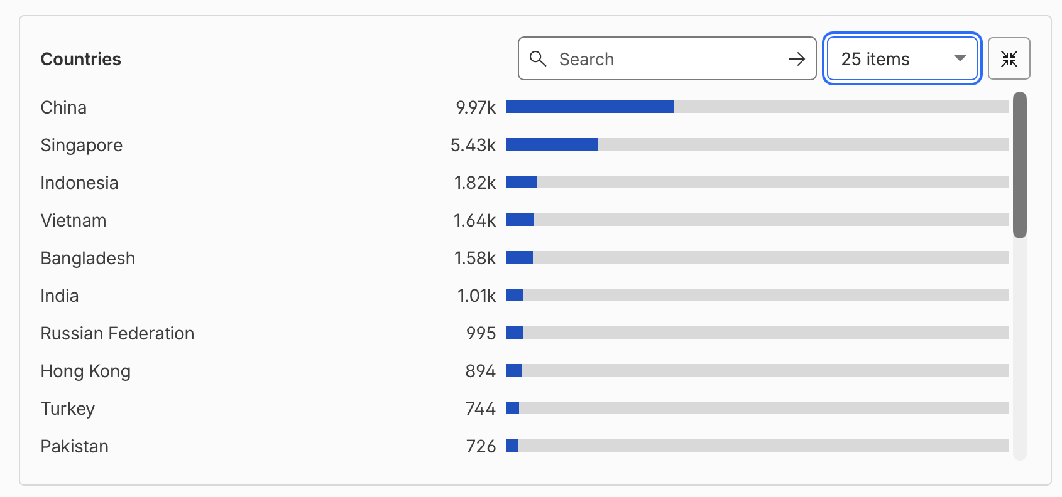Click the Pakistan country label
Viewport: 1062px width, 497px height.
75,446
